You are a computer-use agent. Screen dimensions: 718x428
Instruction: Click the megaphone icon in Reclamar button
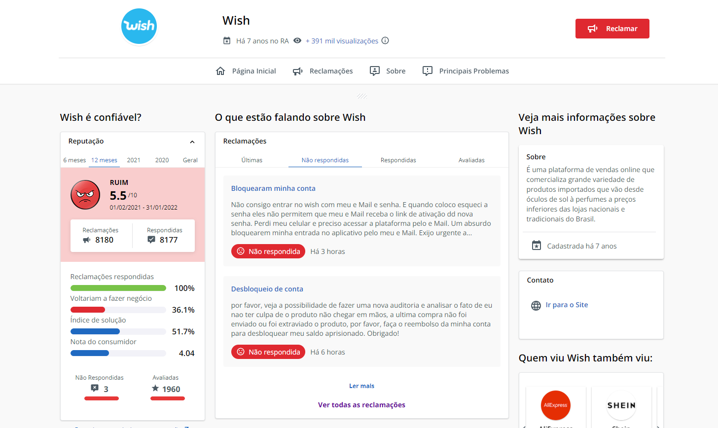click(x=593, y=29)
